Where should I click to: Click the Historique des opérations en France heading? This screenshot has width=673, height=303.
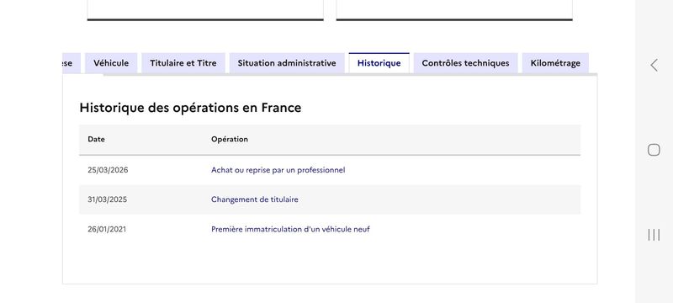tap(190, 107)
